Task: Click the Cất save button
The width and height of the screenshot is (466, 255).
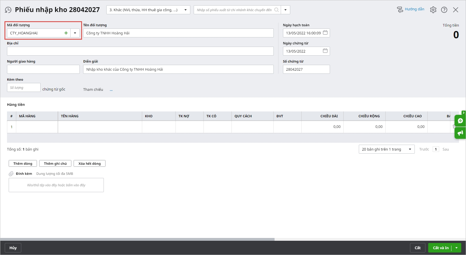Action: pos(418,248)
